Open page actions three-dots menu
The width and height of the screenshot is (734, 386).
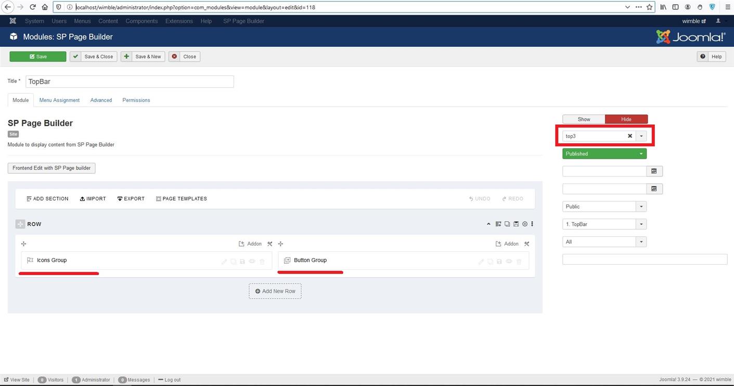[638, 7]
